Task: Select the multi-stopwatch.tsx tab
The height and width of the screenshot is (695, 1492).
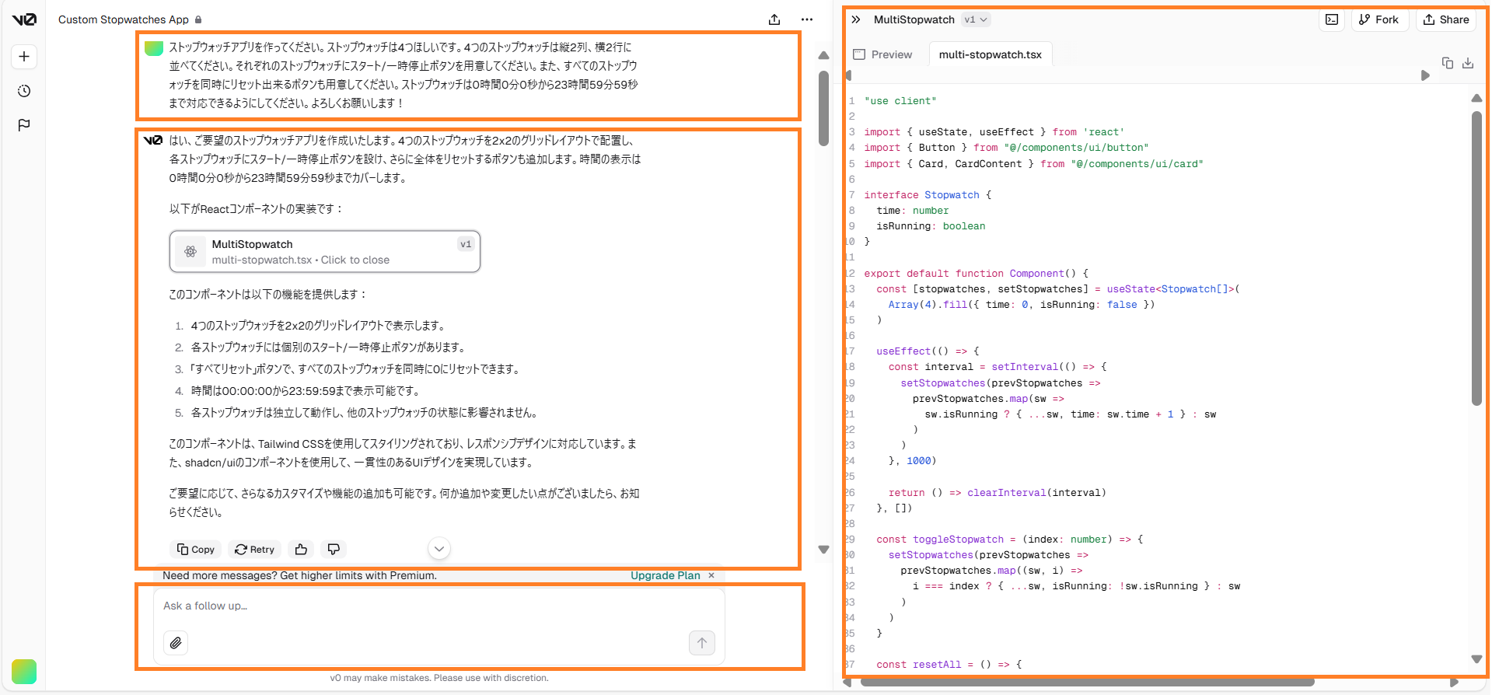Action: click(x=990, y=54)
